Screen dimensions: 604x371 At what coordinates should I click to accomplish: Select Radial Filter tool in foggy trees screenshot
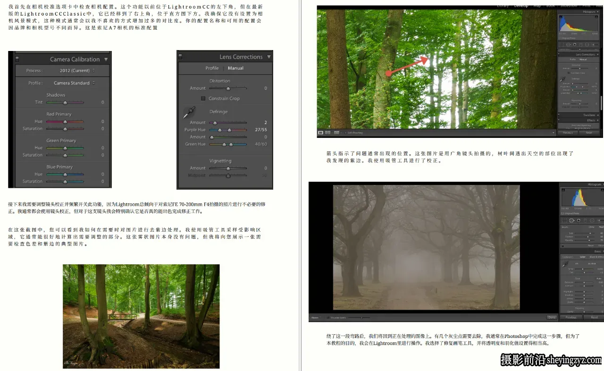point(592,220)
